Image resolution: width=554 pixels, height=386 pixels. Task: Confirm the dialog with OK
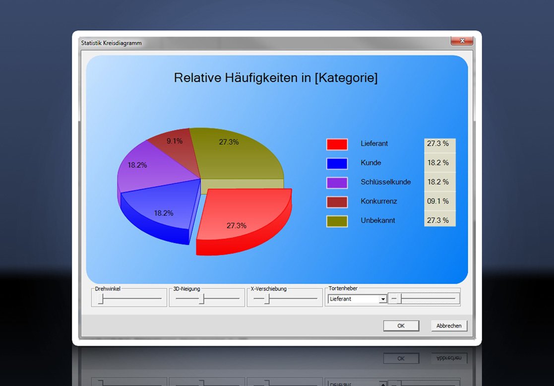[x=401, y=326]
